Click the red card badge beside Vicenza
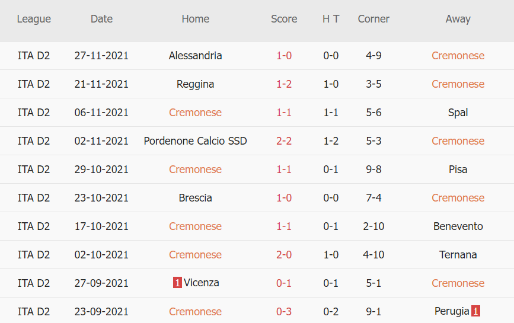The image size is (514, 323). 177,283
